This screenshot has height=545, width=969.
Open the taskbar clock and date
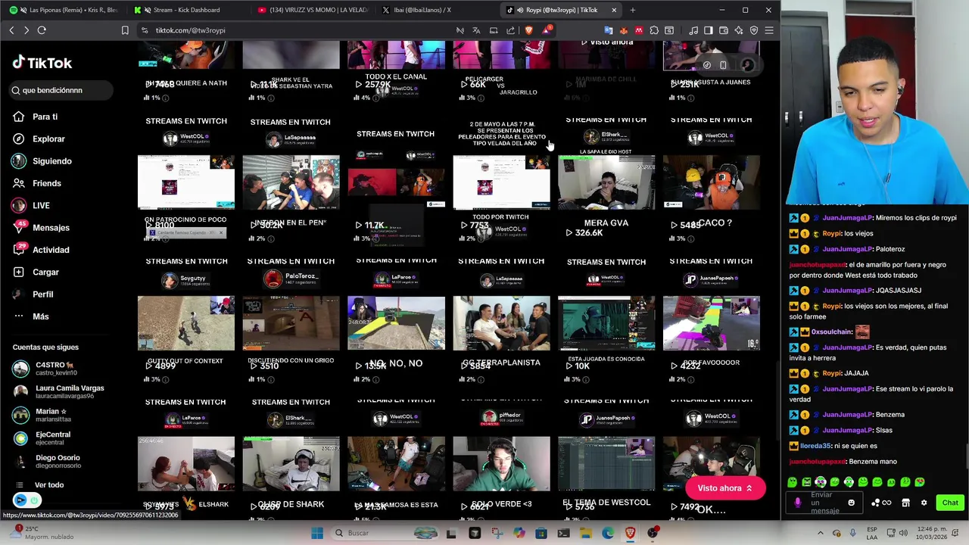[x=931, y=533]
